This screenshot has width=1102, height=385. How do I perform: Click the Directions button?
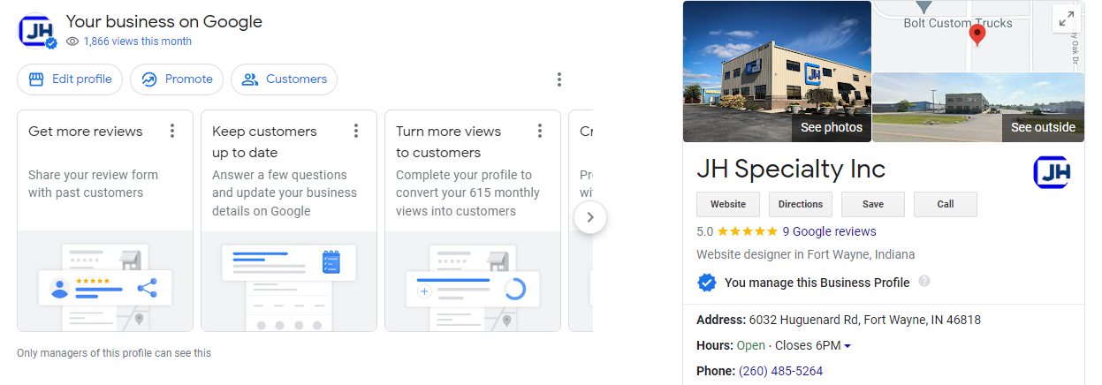[x=801, y=204]
